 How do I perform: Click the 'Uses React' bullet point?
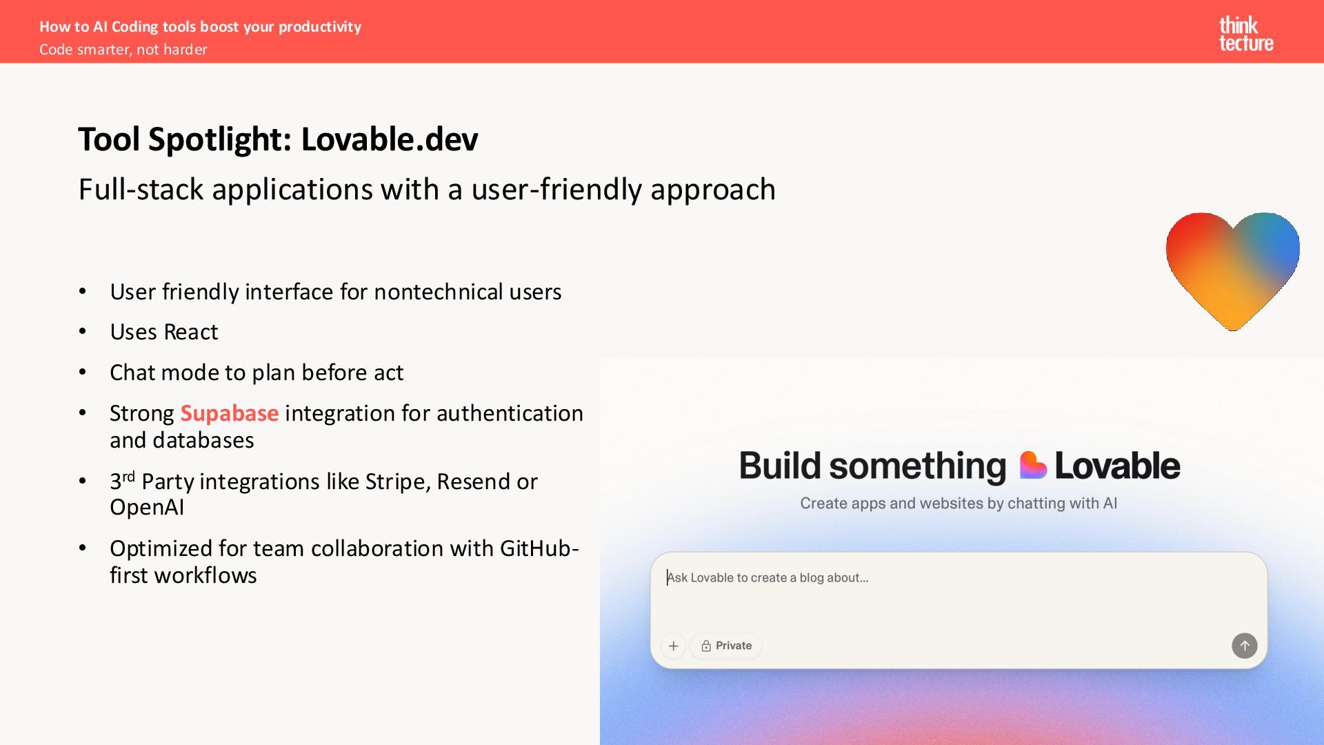163,332
